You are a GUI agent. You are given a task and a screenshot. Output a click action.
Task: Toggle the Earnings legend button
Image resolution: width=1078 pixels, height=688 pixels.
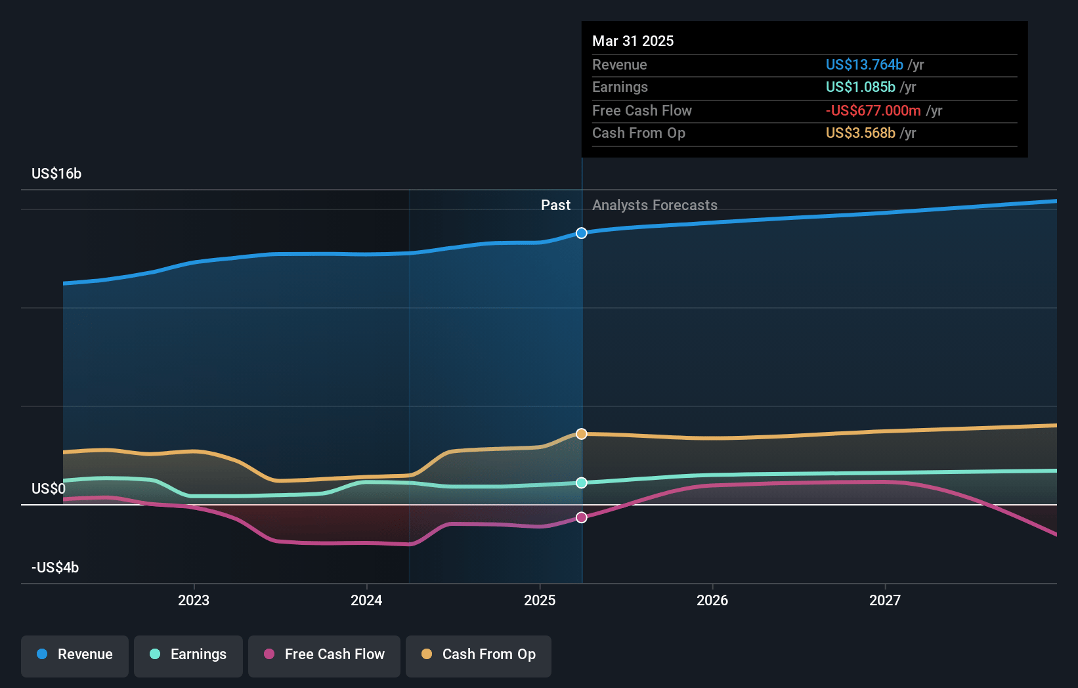click(188, 656)
